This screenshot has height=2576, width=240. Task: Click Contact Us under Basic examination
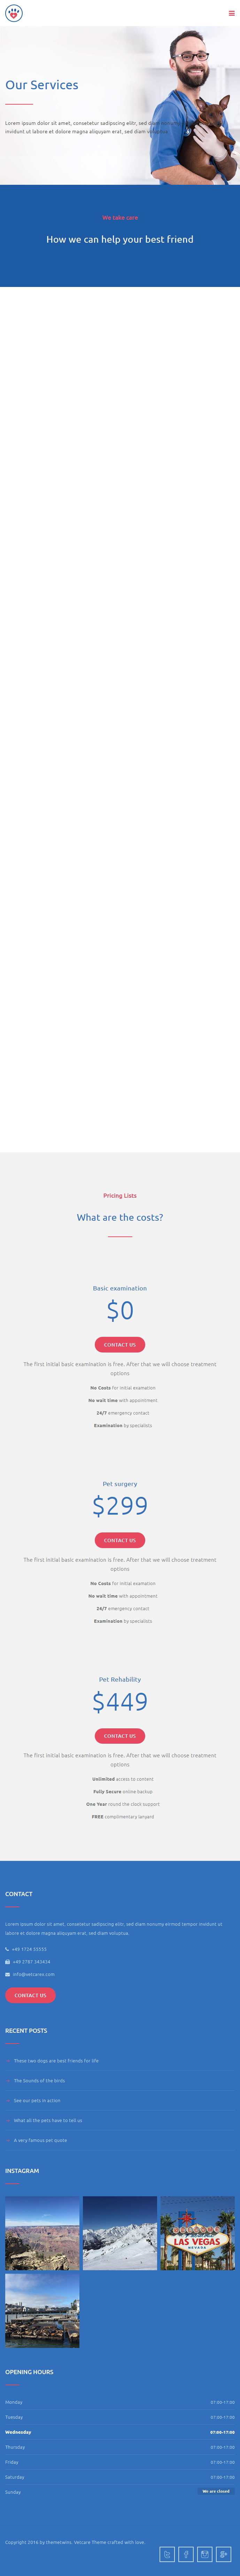[x=120, y=1345]
